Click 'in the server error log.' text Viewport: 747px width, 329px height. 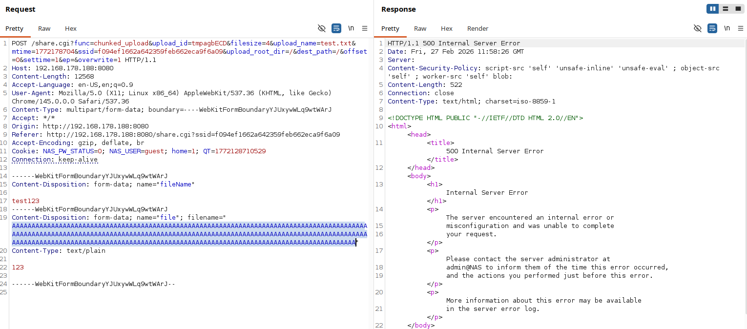pos(493,308)
